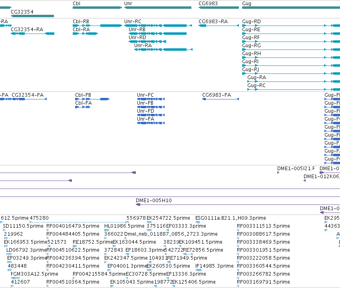Select the EK260530.5prime EST
This screenshot has height=288, width=340.
(x=149, y=270)
